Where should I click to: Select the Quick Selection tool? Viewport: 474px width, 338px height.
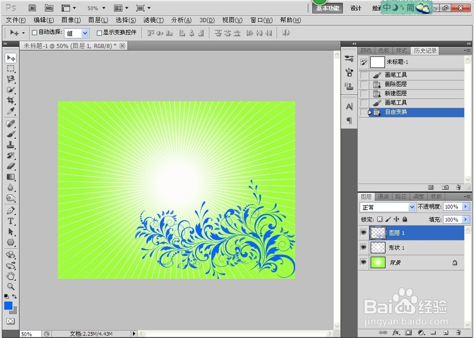tap(11, 89)
